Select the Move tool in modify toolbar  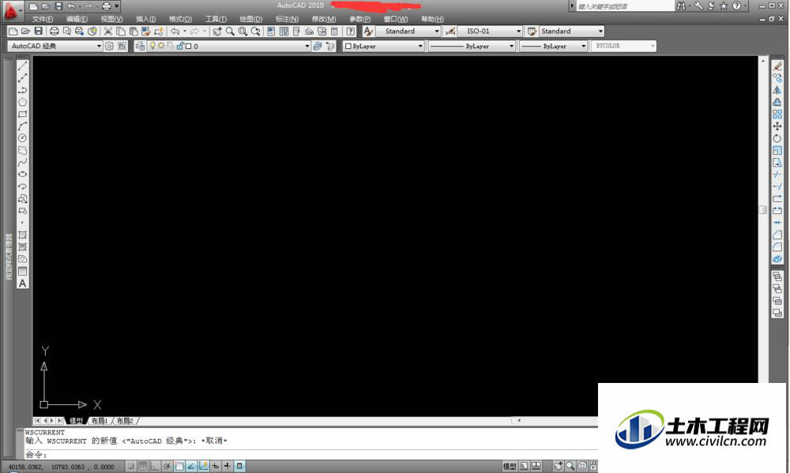click(x=777, y=126)
